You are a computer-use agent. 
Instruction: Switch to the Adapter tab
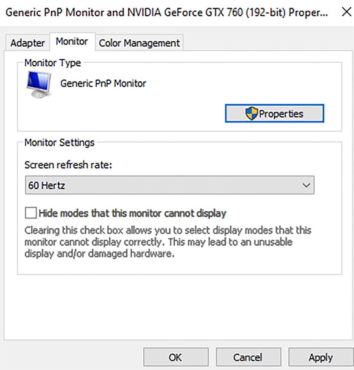click(27, 43)
